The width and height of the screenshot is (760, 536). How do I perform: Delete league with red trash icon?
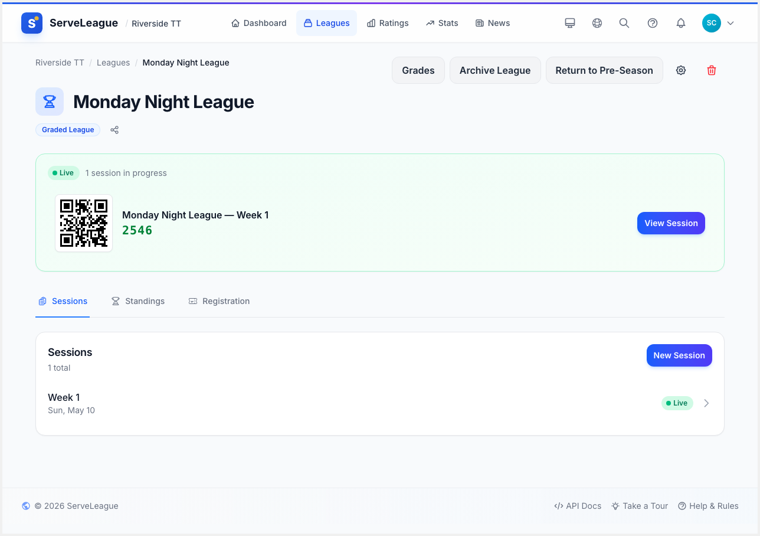tap(712, 70)
